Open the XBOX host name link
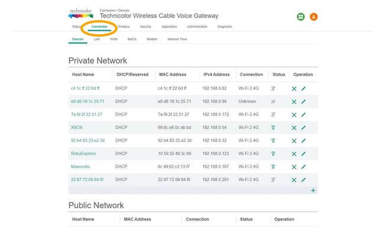383x245 pixels. coord(77,127)
